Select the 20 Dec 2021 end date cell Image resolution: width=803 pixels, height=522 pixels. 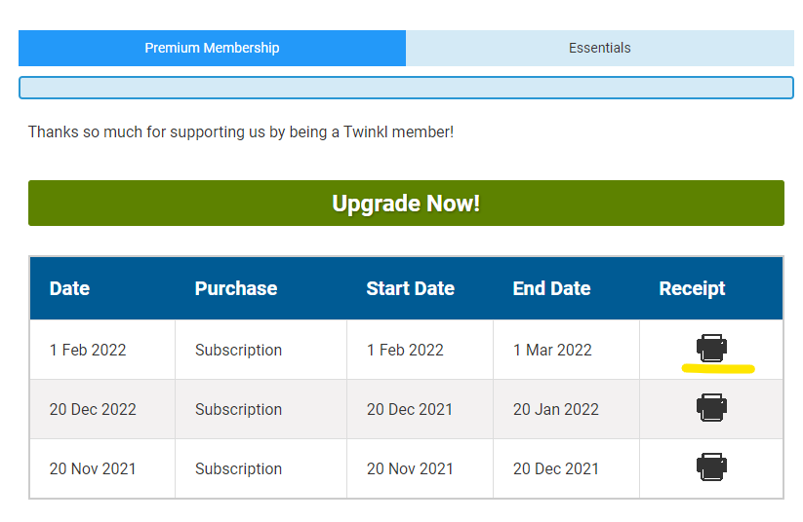pos(555,468)
